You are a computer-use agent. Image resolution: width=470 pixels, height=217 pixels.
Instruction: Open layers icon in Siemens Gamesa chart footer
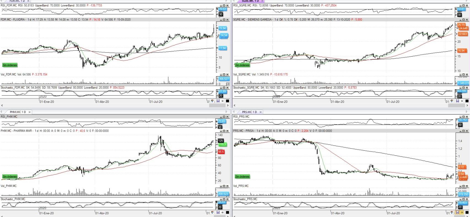tap(452, 101)
